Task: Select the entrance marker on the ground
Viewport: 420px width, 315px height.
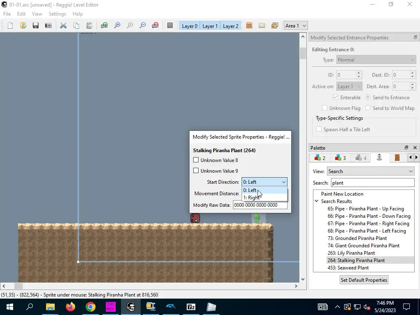Action: click(195, 218)
